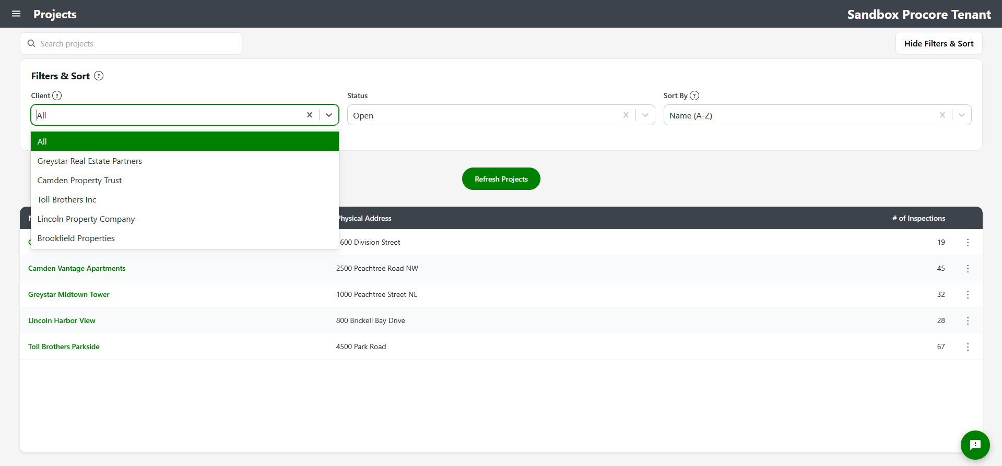Open Lincoln Harbor View project link

(62, 320)
